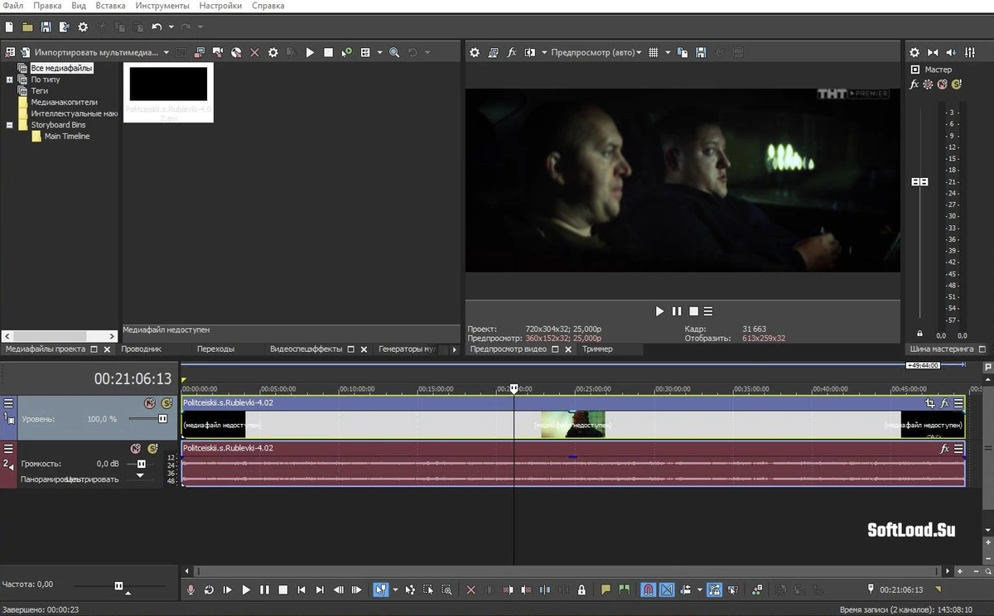This screenshot has height=616, width=994.
Task: Open Master bus mixer properties gear
Action: coord(914,52)
